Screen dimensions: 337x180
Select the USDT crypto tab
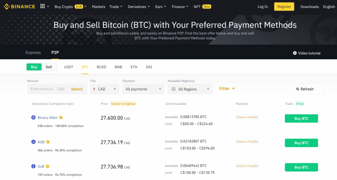click(x=69, y=67)
